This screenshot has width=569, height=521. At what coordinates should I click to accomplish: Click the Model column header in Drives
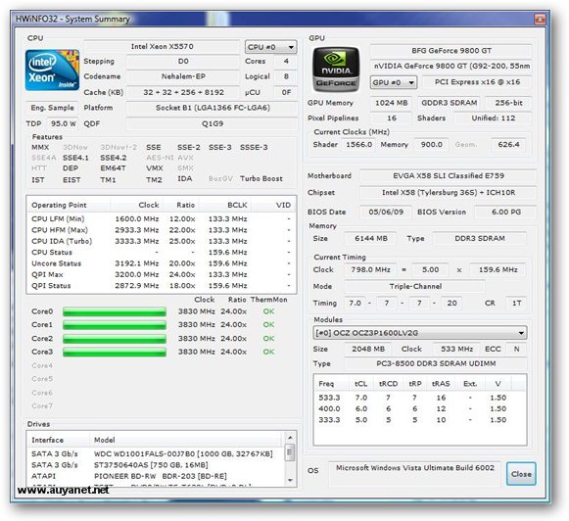pyautogui.click(x=185, y=440)
